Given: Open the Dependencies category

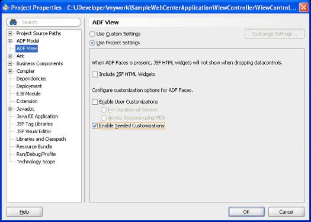Looking at the screenshot, I should (x=31, y=79).
